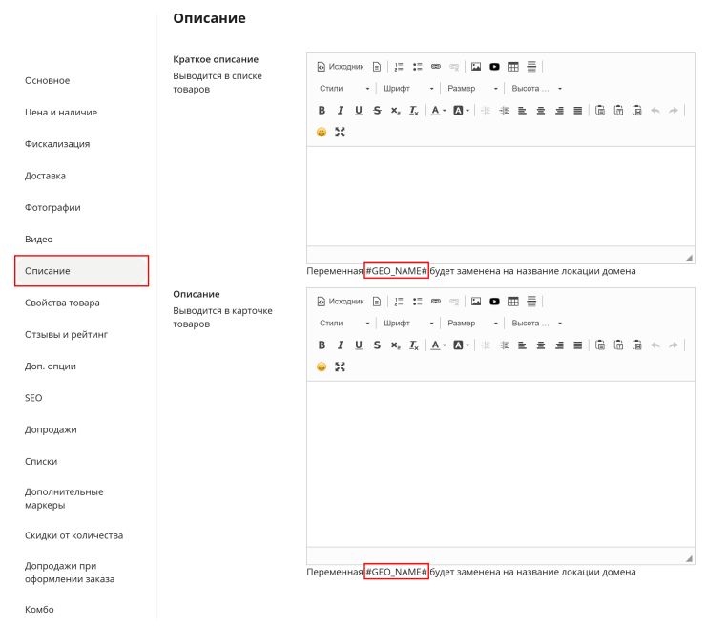The image size is (706, 627).
Task: Open Видео section
Action: 39,240
